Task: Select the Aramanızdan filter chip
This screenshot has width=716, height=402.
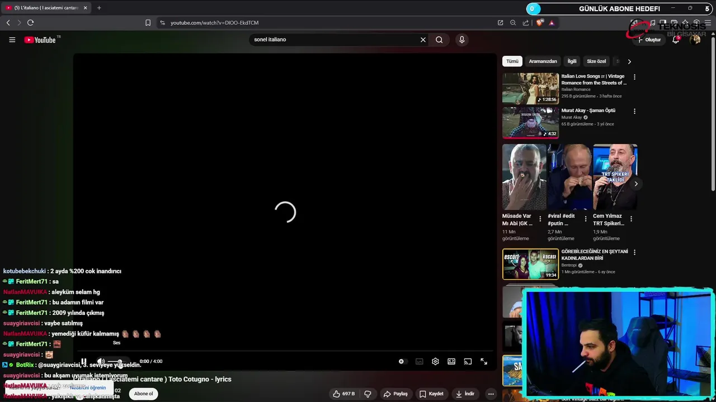Action: (543, 61)
